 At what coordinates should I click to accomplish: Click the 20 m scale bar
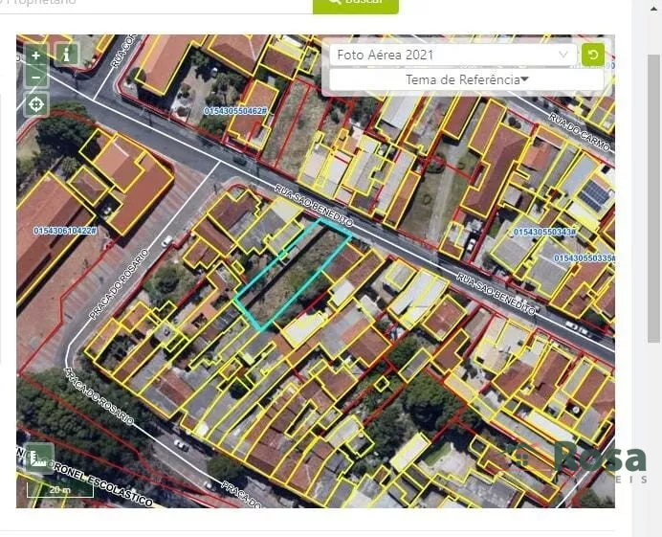[60, 490]
